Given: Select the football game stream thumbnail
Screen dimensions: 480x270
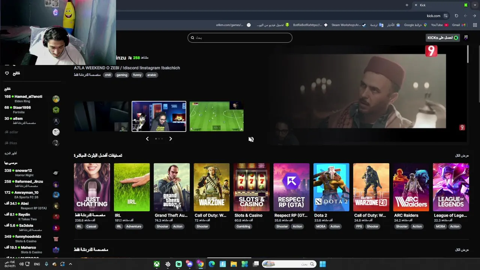Looking at the screenshot, I should coord(216,116).
